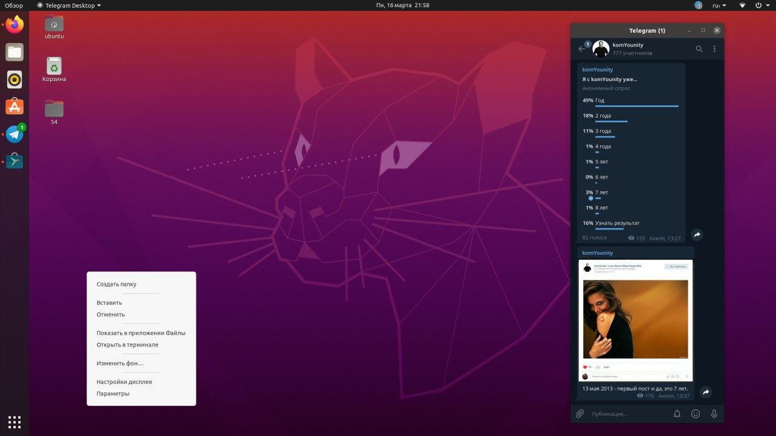Image resolution: width=776 pixels, height=436 pixels.
Task: Click "Обзор" in the top bar
Action: [14, 5]
